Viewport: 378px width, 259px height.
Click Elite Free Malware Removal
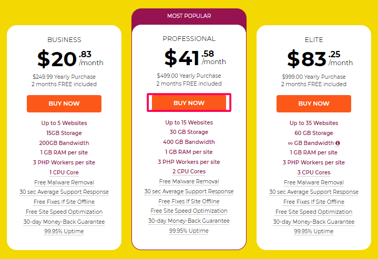tap(314, 182)
